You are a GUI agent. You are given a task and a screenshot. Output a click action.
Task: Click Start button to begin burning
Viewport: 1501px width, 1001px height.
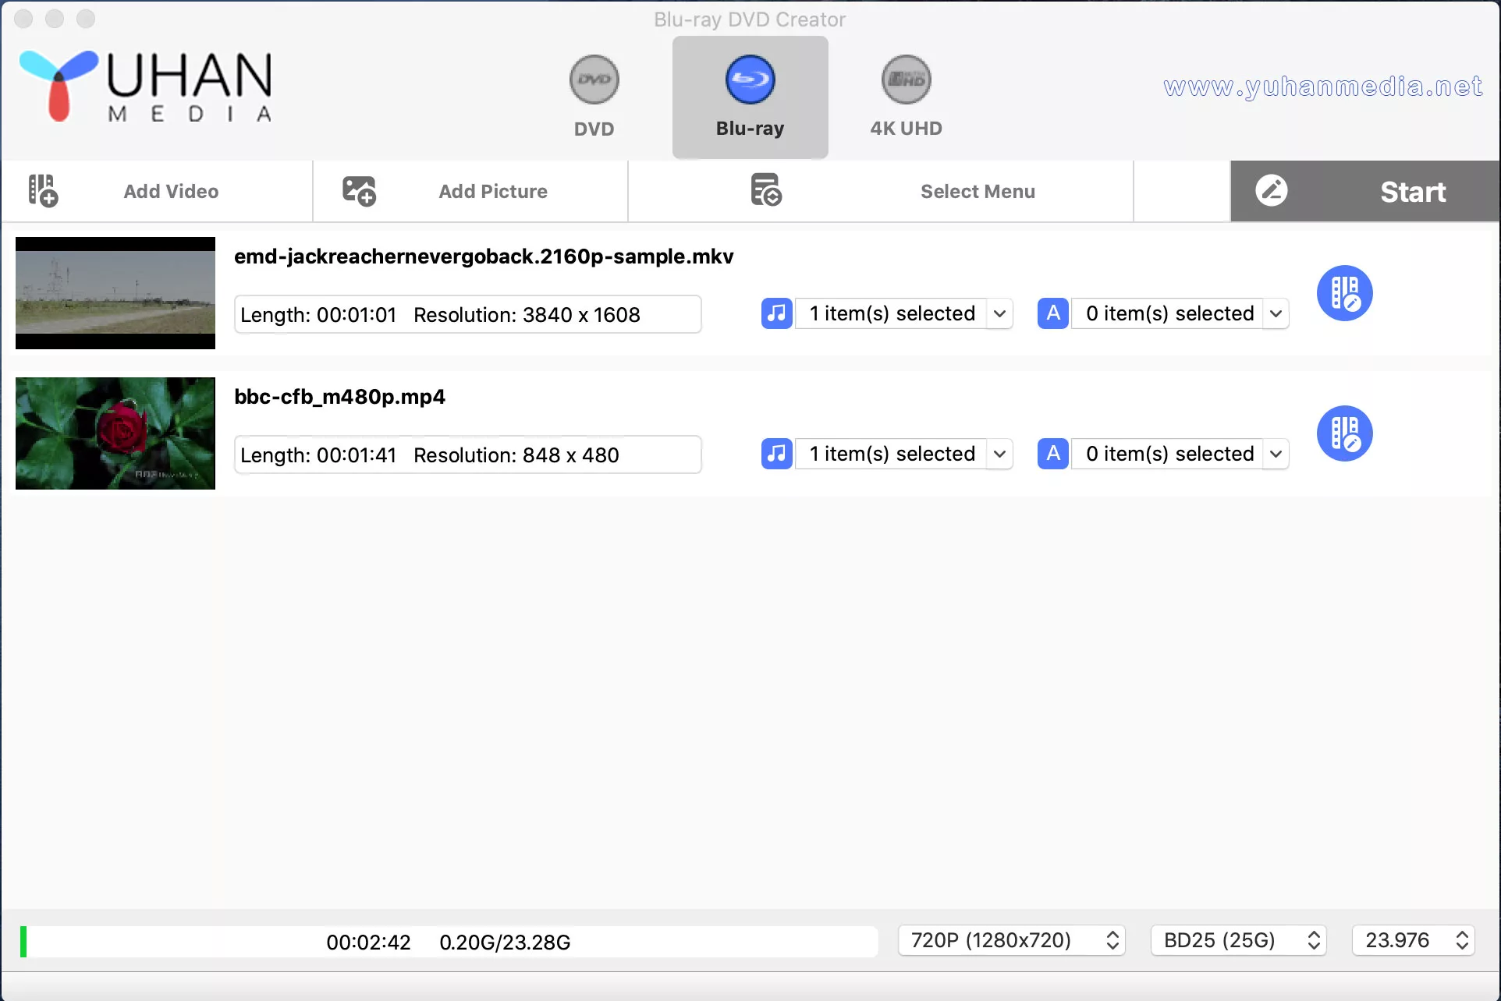[x=1413, y=191]
